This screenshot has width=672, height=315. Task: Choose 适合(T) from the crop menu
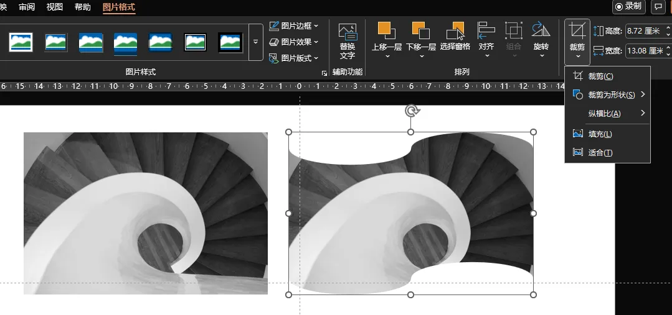coord(608,153)
